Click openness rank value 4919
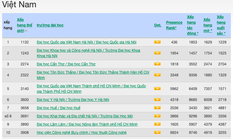The width and height of the screenshot is (233, 139). pos(208,132)
